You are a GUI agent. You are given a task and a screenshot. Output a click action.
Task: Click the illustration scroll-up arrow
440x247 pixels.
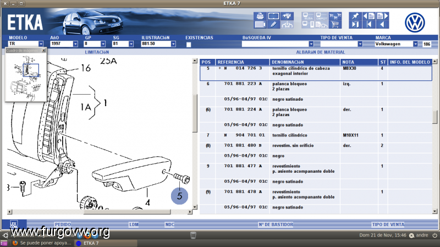click(195, 61)
